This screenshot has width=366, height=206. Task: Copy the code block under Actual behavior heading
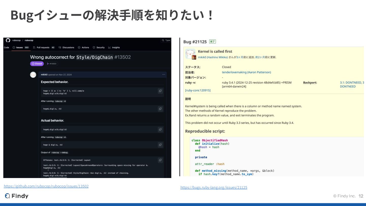pyautogui.click(x=160, y=129)
